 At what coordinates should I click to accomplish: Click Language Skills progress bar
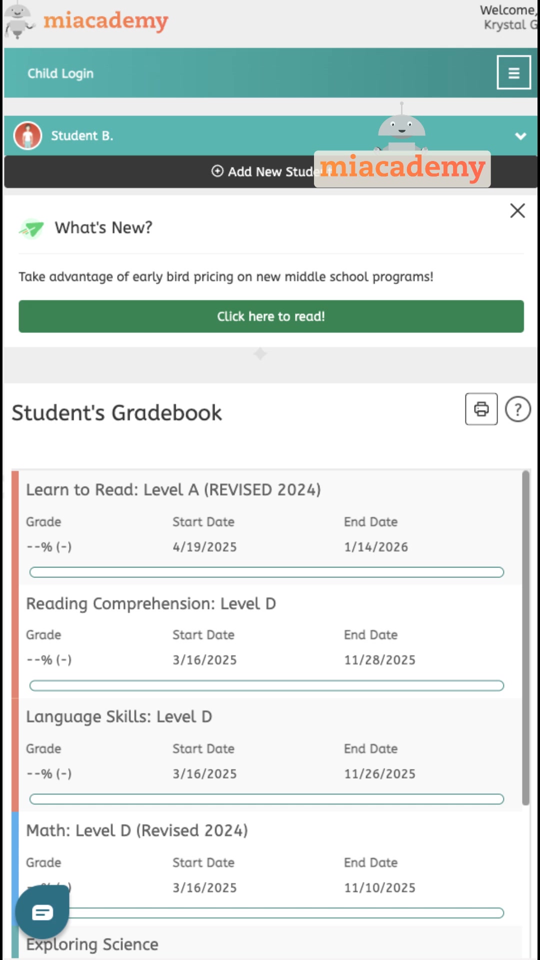pyautogui.click(x=266, y=799)
